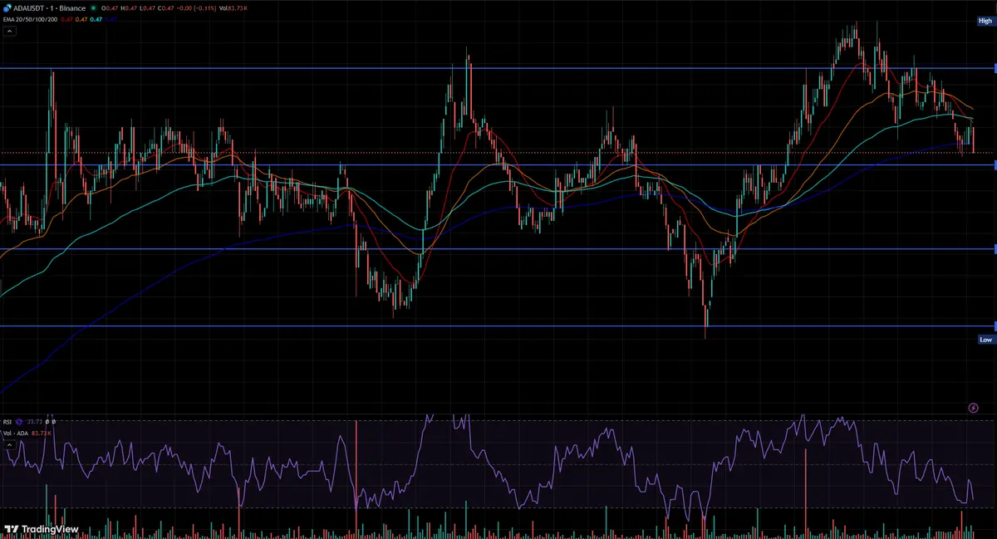Screen dimensions: 997x539
Task: Click the teal EMA 100 value 0.47
Action: (96, 19)
